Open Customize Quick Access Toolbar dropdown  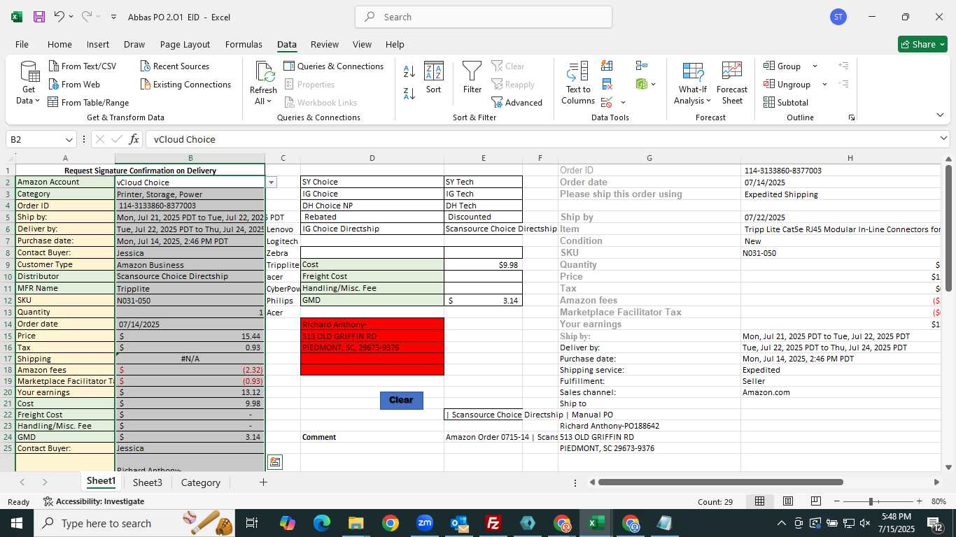click(x=113, y=17)
